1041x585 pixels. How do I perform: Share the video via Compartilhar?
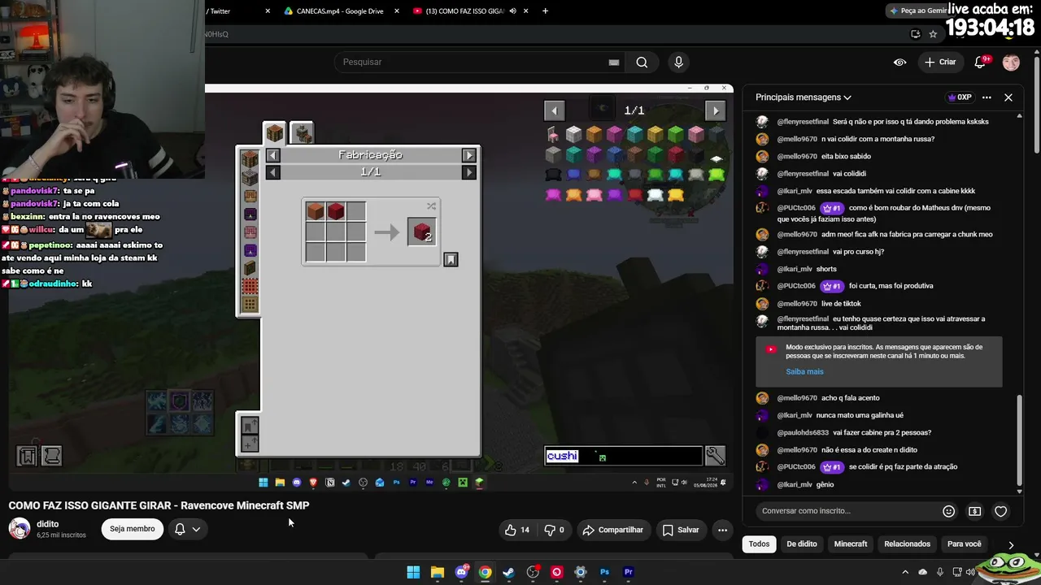pos(613,530)
